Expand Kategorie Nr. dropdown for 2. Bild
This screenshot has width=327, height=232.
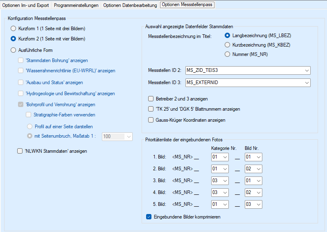tap(220, 169)
